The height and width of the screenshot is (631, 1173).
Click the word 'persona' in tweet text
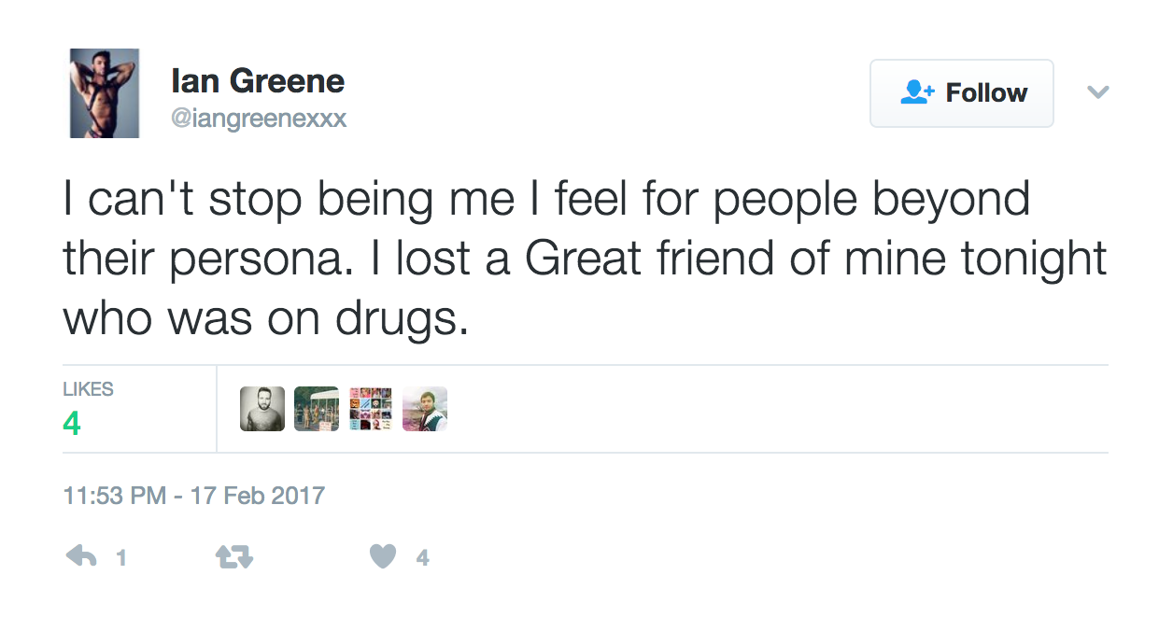[271, 260]
